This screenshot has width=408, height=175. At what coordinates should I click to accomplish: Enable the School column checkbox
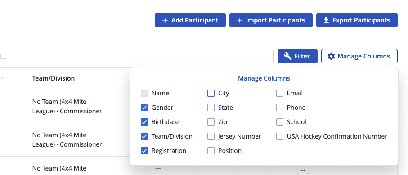[280, 122]
